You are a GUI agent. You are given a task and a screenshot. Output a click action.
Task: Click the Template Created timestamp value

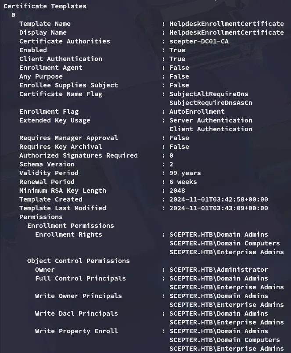[x=219, y=199]
